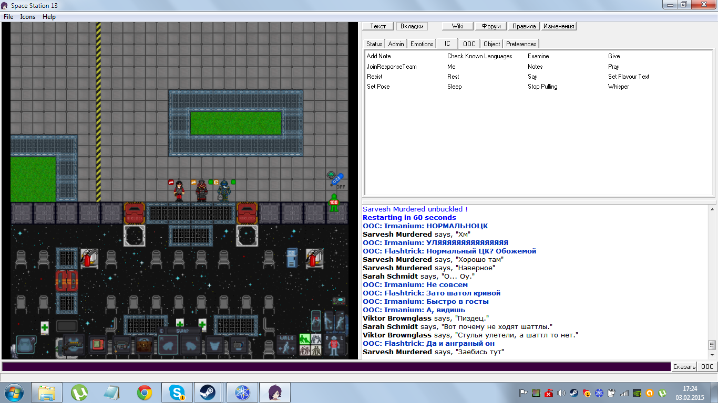The height and width of the screenshot is (403, 718).
Task: Switch to the Admin tab
Action: [396, 44]
